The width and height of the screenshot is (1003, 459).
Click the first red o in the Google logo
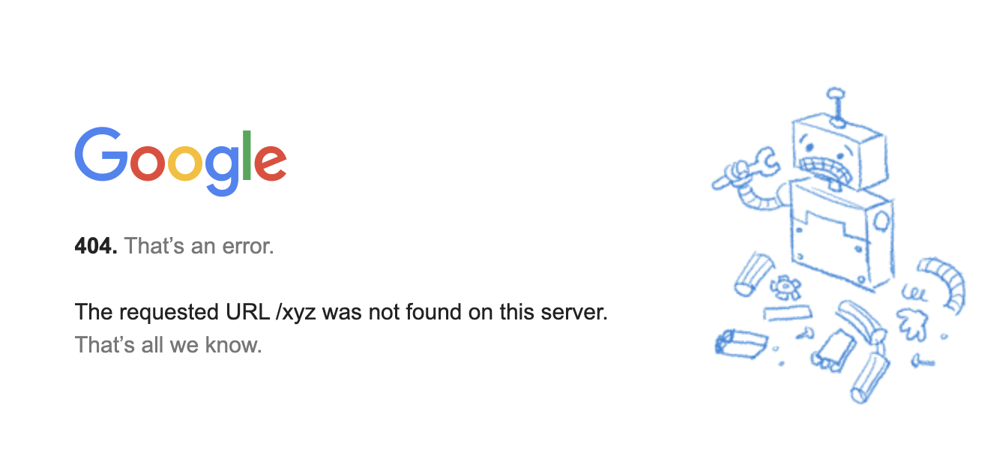click(x=148, y=163)
